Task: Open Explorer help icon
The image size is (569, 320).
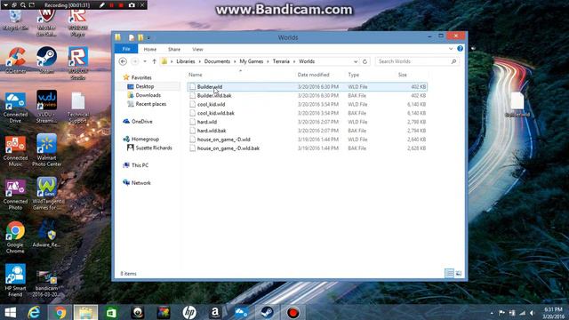Action: (x=461, y=49)
